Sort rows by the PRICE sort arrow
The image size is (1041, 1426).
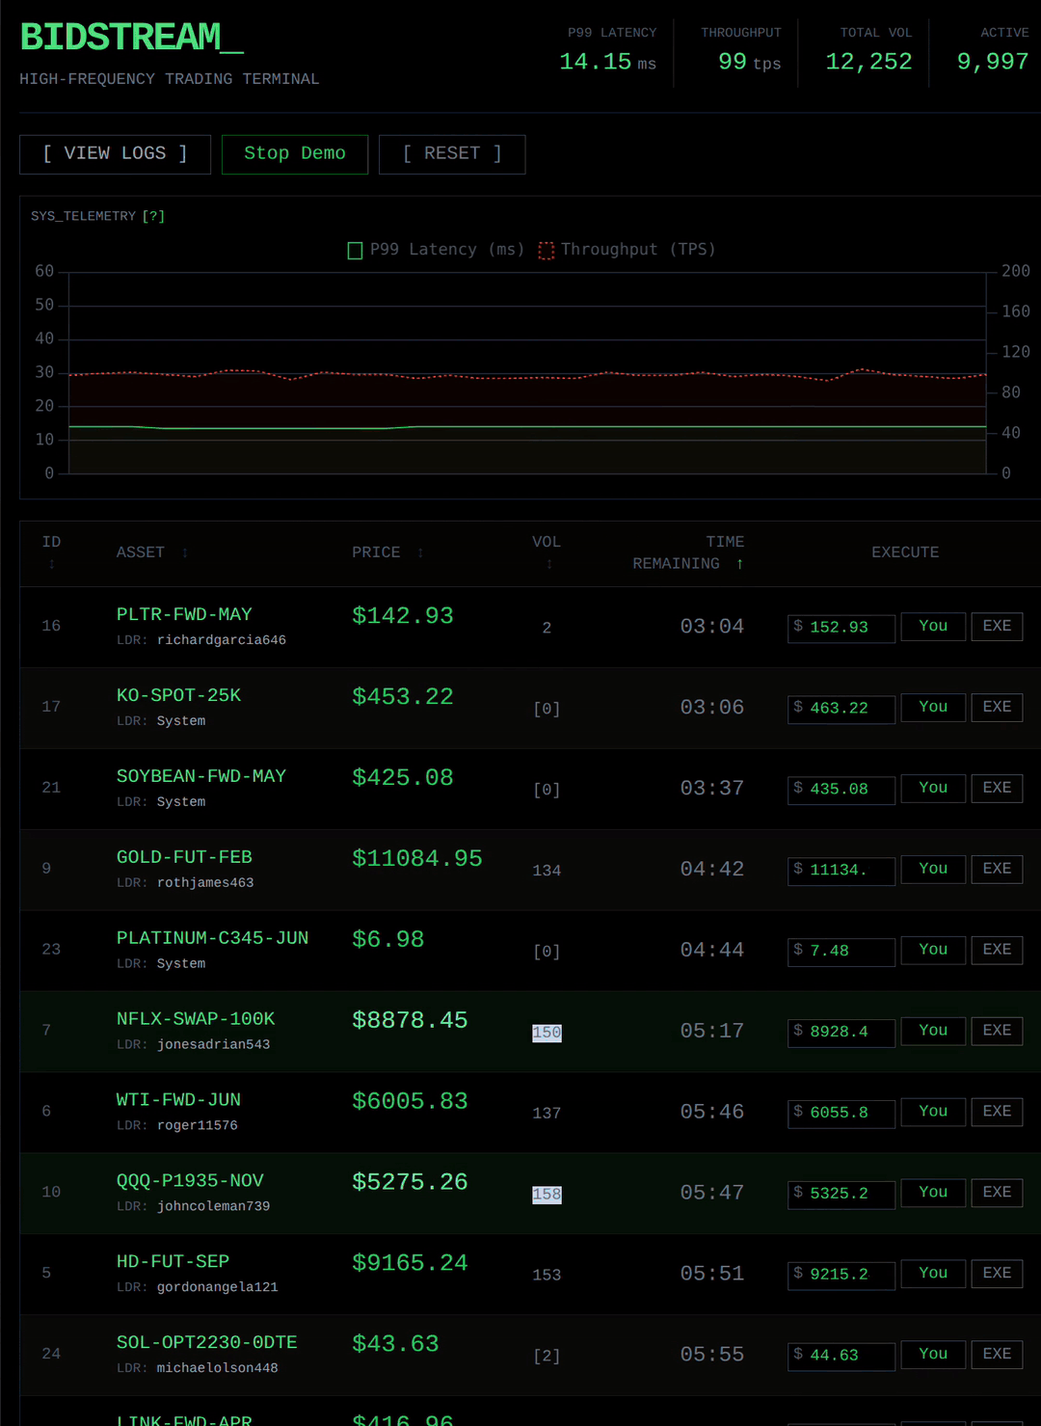[420, 552]
